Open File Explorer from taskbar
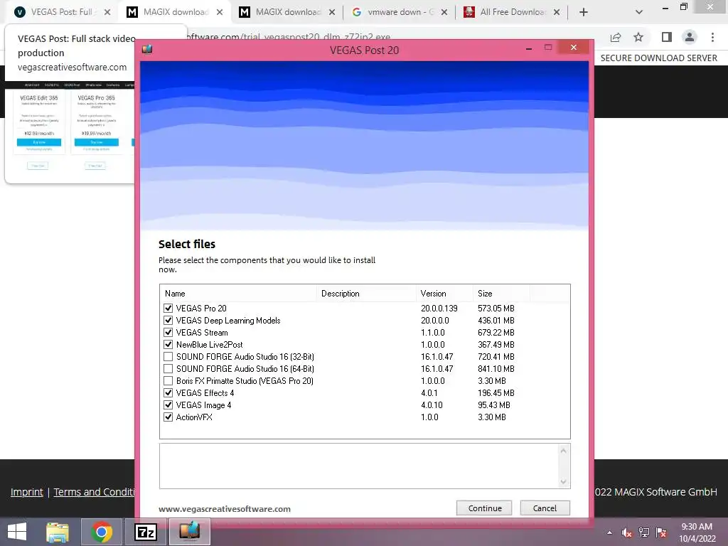728x546 pixels. click(x=58, y=532)
